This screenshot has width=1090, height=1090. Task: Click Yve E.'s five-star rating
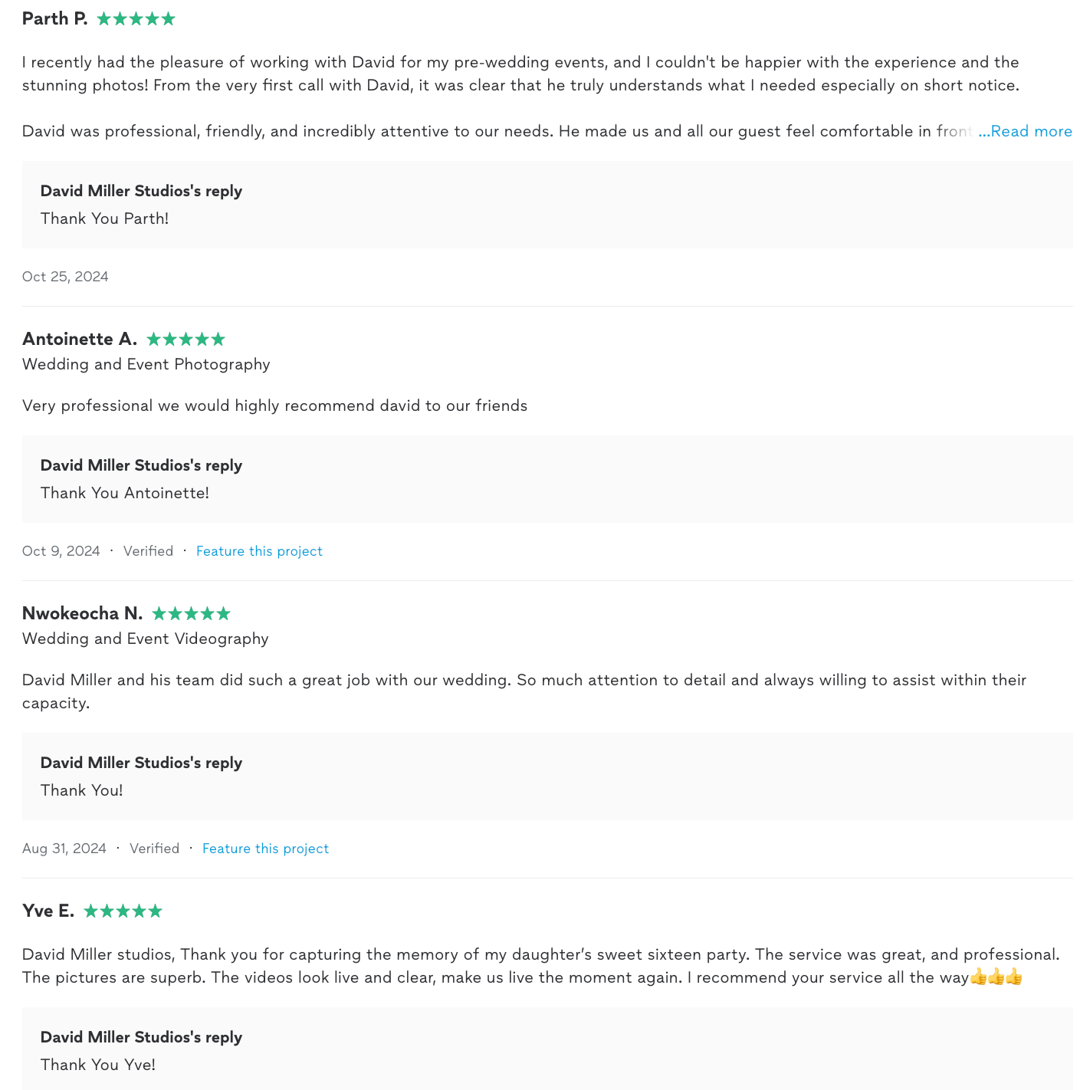coord(123,911)
